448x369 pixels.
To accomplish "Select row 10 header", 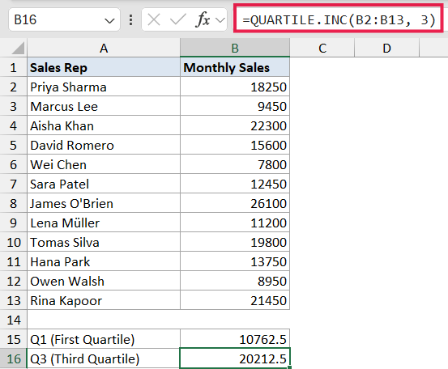I will point(14,242).
